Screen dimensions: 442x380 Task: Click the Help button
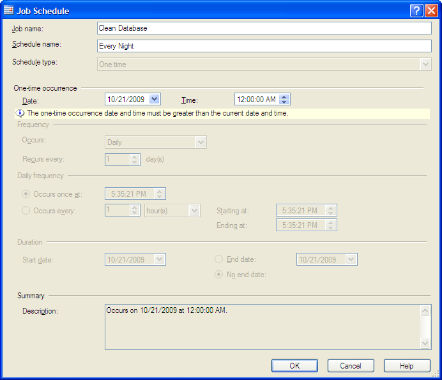[407, 366]
